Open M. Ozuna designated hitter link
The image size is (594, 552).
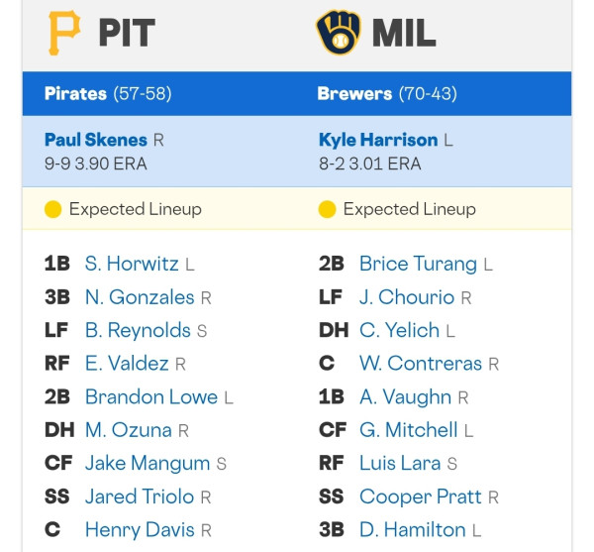pyautogui.click(x=128, y=430)
